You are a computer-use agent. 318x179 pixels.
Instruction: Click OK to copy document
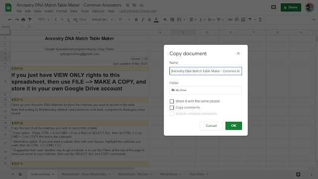(234, 126)
